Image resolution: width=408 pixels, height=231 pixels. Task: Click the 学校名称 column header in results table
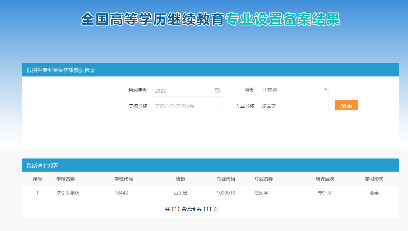click(x=66, y=179)
